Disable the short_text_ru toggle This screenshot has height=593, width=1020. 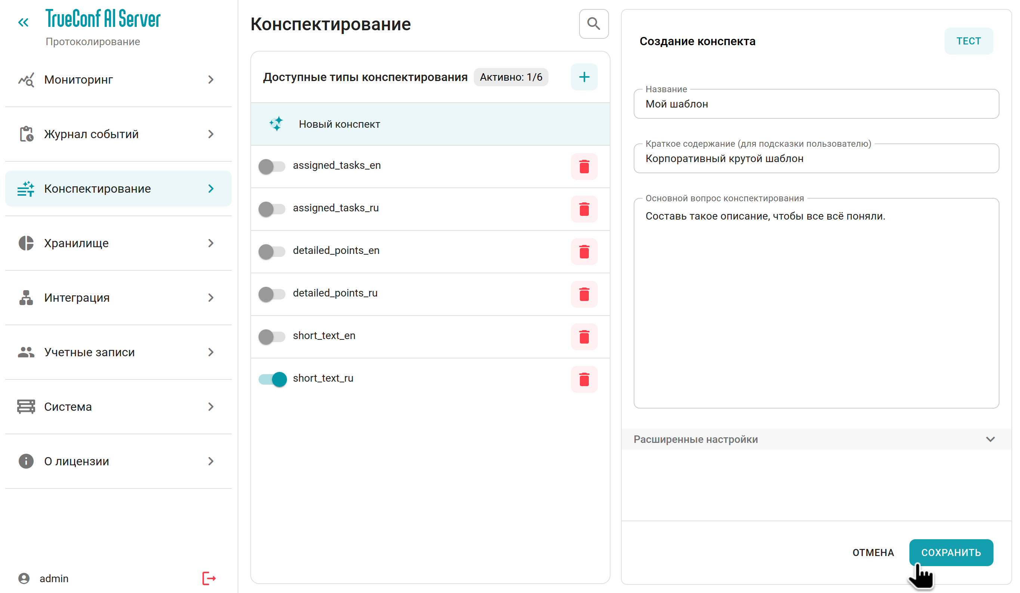273,379
